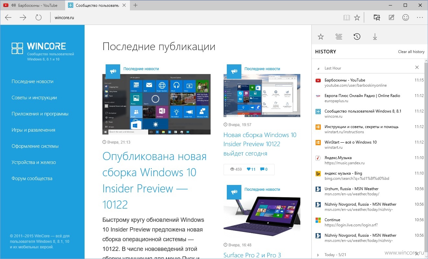Open Форум сообщества in sidebar
This screenshot has width=428, height=259.
[32, 178]
